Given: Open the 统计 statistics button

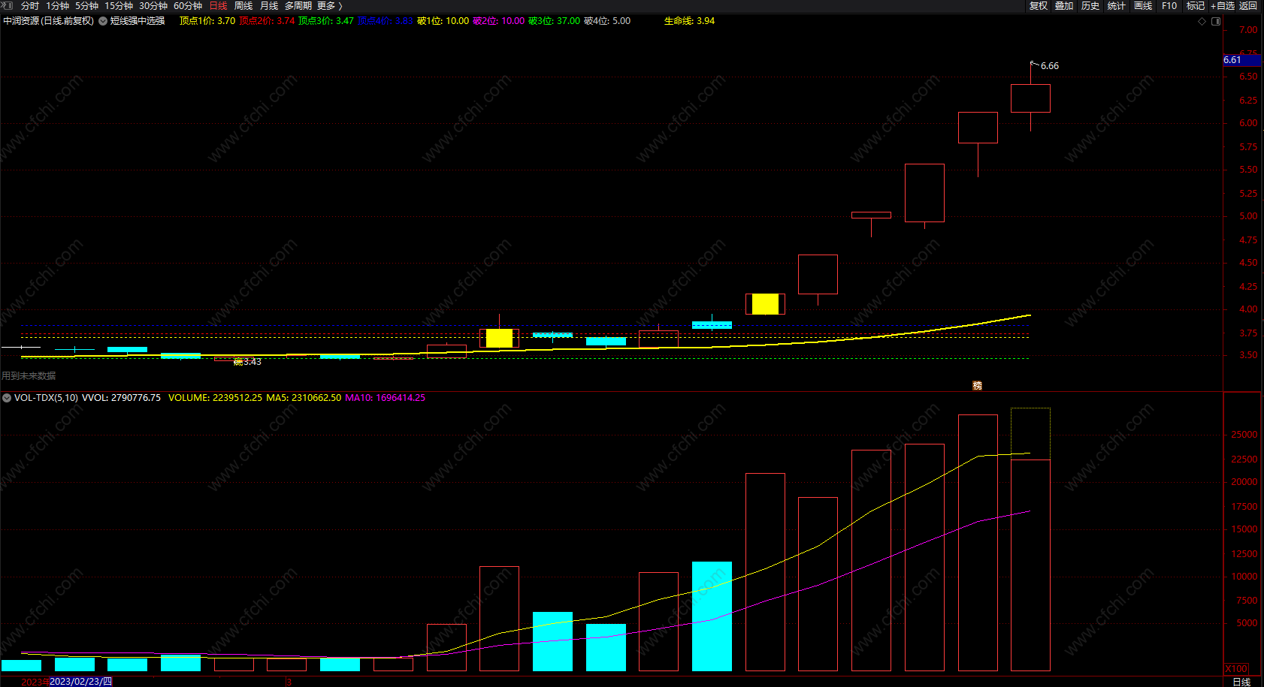Looking at the screenshot, I should pyautogui.click(x=1117, y=5).
